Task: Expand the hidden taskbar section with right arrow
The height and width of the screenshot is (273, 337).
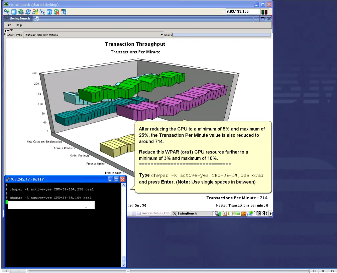Action: coord(270,214)
